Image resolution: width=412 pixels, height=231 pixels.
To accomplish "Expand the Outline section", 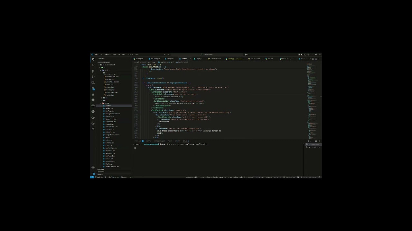I will tap(114, 169).
